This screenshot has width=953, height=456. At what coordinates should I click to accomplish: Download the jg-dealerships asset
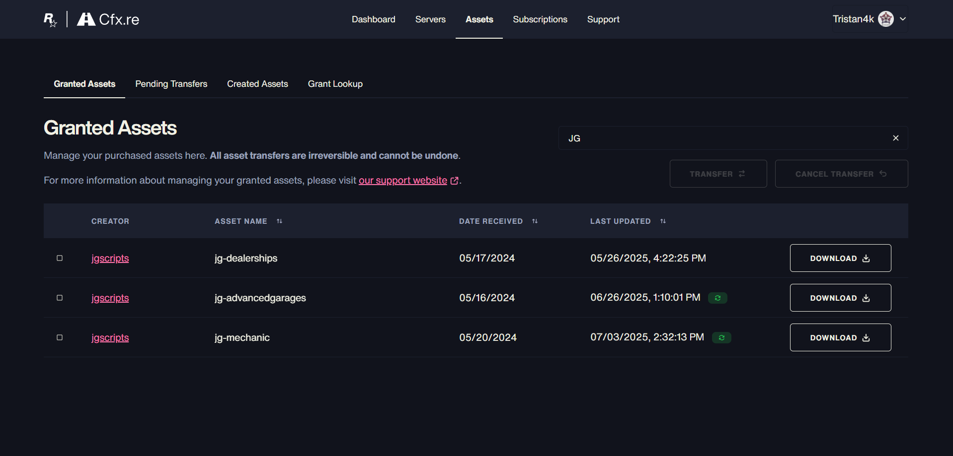coord(840,258)
